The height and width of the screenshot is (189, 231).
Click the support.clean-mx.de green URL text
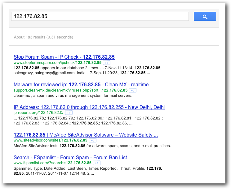(x=71, y=90)
